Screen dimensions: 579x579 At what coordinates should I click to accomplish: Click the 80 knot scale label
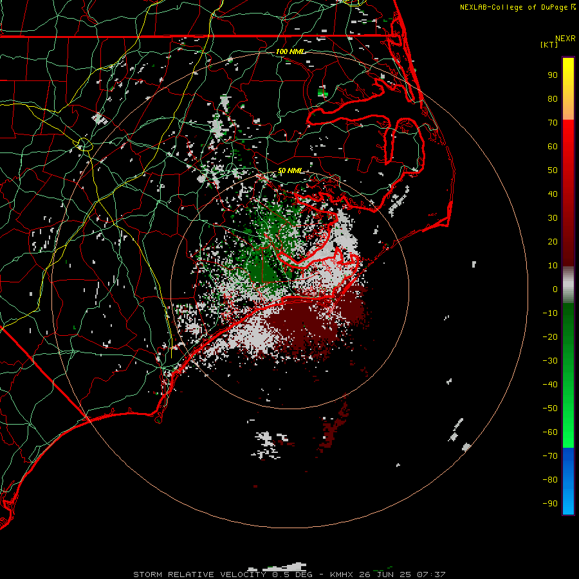click(553, 99)
